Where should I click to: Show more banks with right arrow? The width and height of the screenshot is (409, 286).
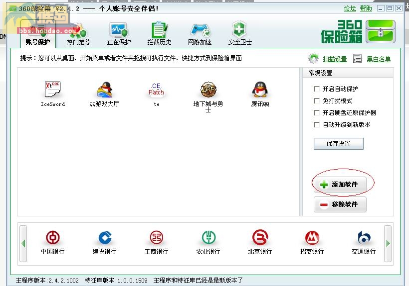point(388,244)
